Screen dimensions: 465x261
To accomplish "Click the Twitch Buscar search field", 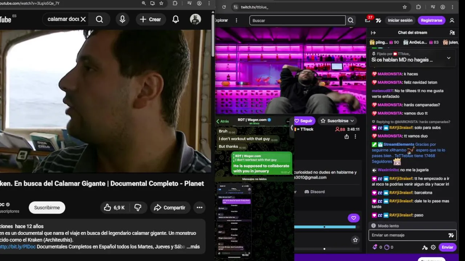I will click(x=297, y=20).
